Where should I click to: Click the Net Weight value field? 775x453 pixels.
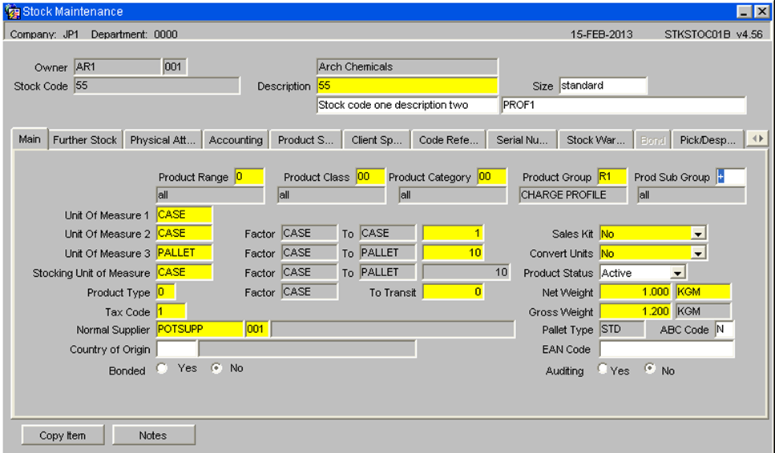pyautogui.click(x=636, y=291)
